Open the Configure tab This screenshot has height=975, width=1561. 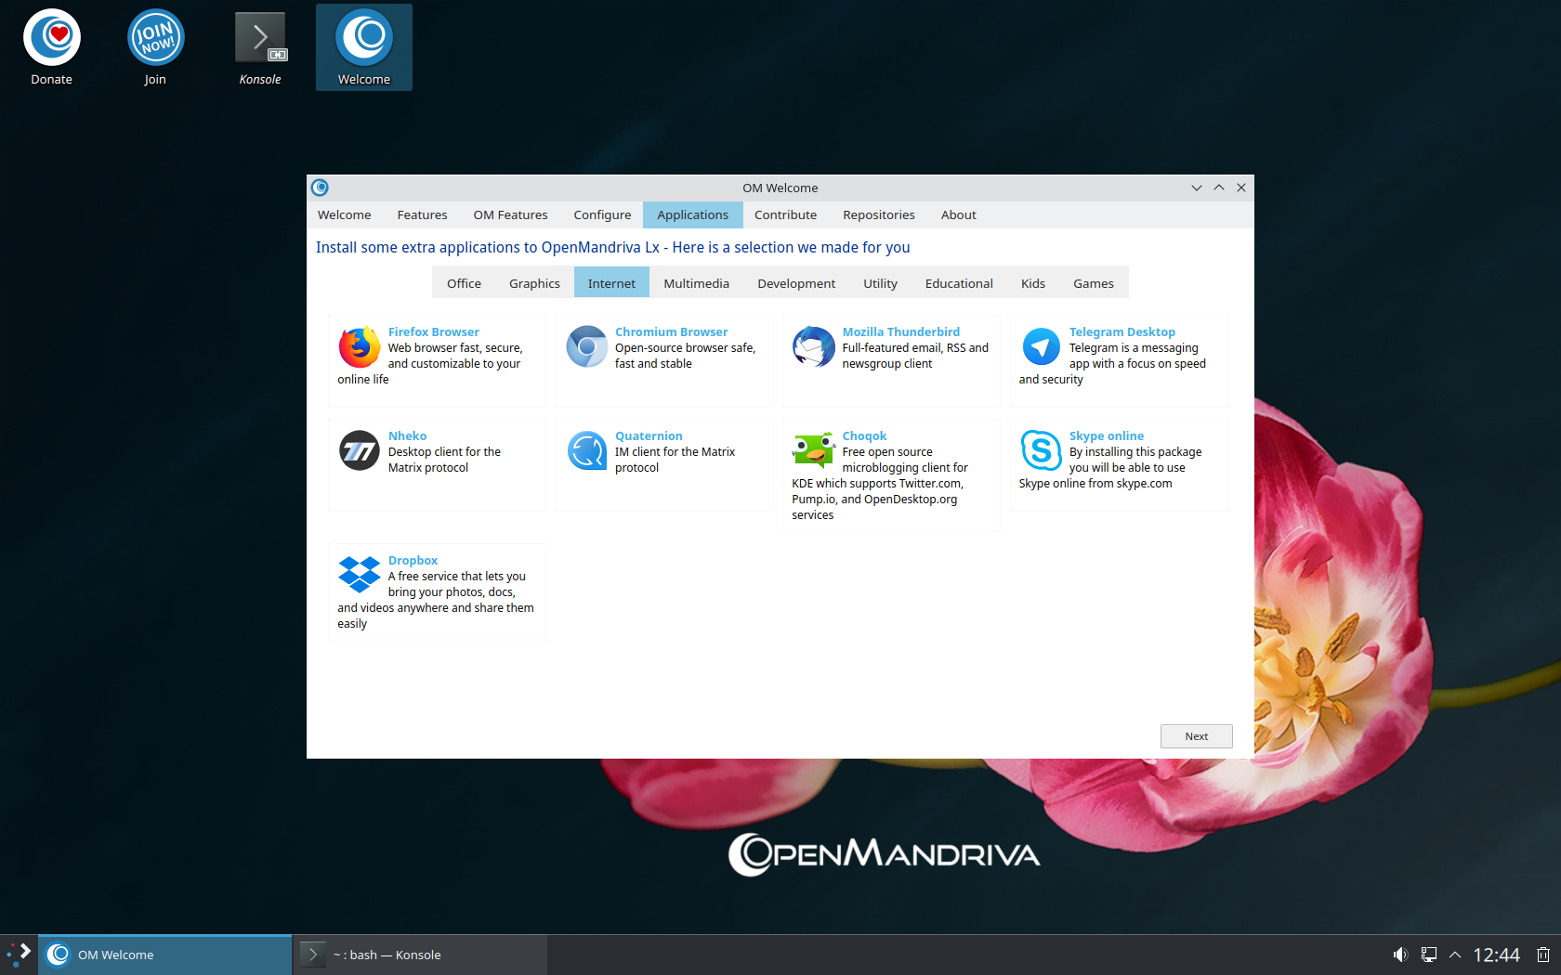point(602,214)
